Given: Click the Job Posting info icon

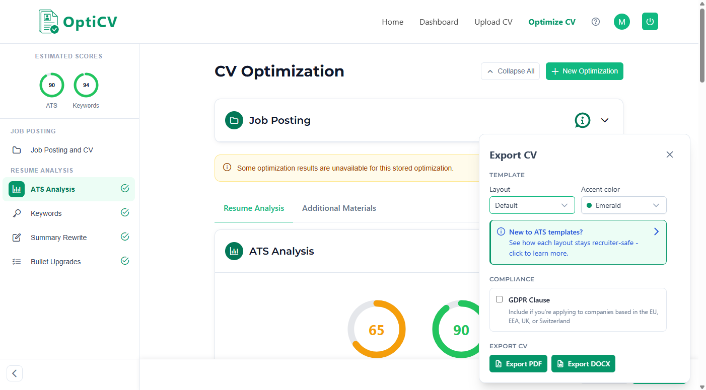Looking at the screenshot, I should [x=583, y=120].
